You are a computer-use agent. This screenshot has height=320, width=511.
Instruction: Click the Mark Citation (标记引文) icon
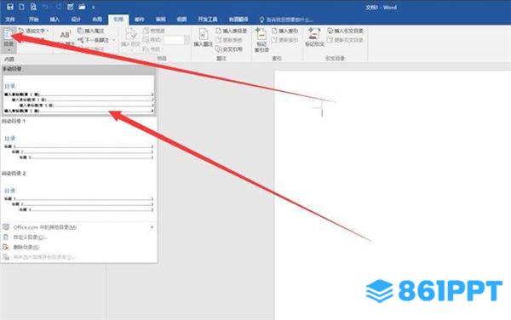(x=314, y=37)
